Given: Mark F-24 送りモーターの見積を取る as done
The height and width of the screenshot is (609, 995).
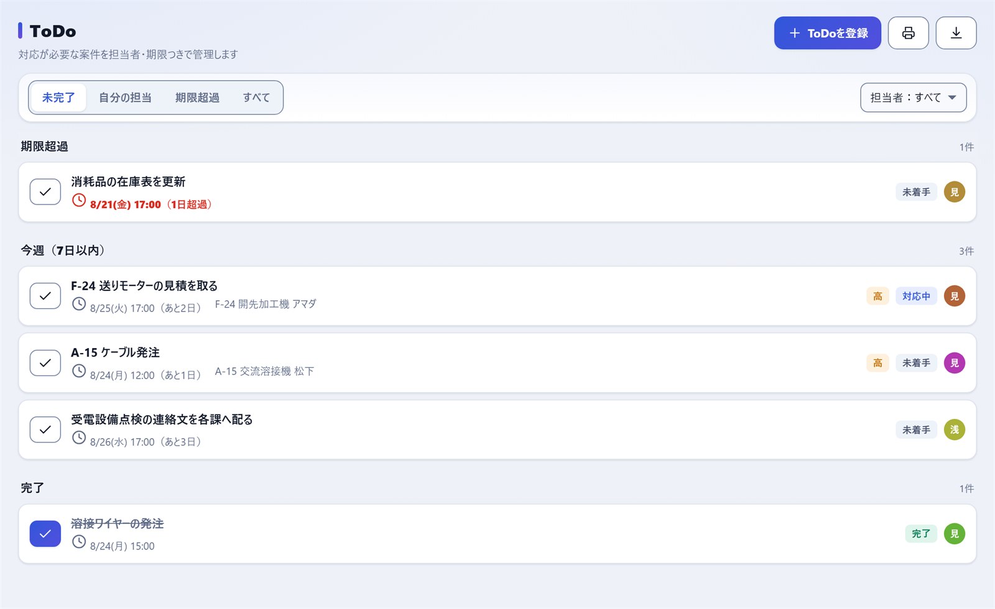Looking at the screenshot, I should click(x=45, y=296).
